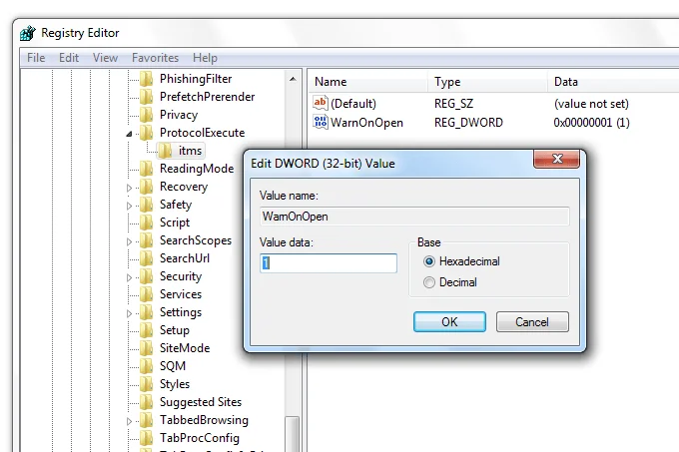Image resolution: width=679 pixels, height=452 pixels.
Task: Click the Settings folder icon
Action: [x=147, y=312]
